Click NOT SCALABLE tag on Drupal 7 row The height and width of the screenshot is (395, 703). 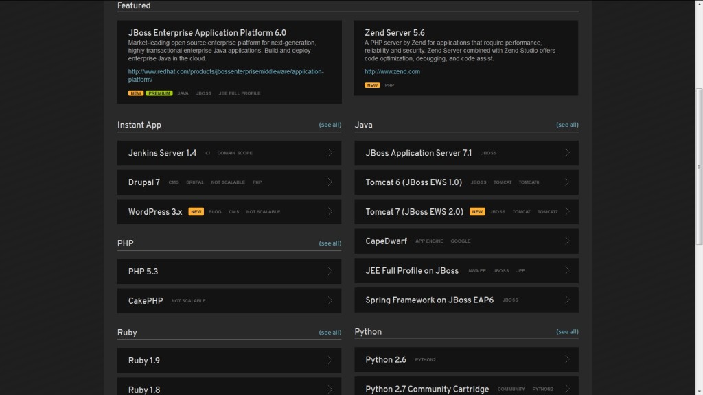pyautogui.click(x=228, y=182)
